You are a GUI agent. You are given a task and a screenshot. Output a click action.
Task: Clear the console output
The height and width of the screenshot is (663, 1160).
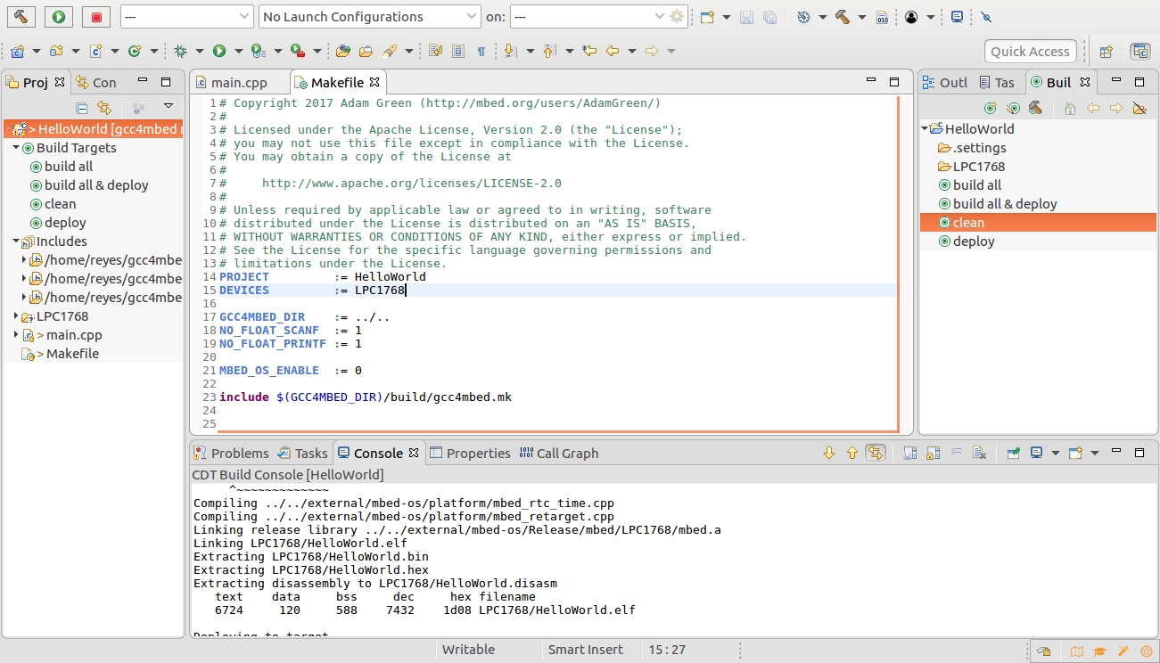tap(978, 453)
